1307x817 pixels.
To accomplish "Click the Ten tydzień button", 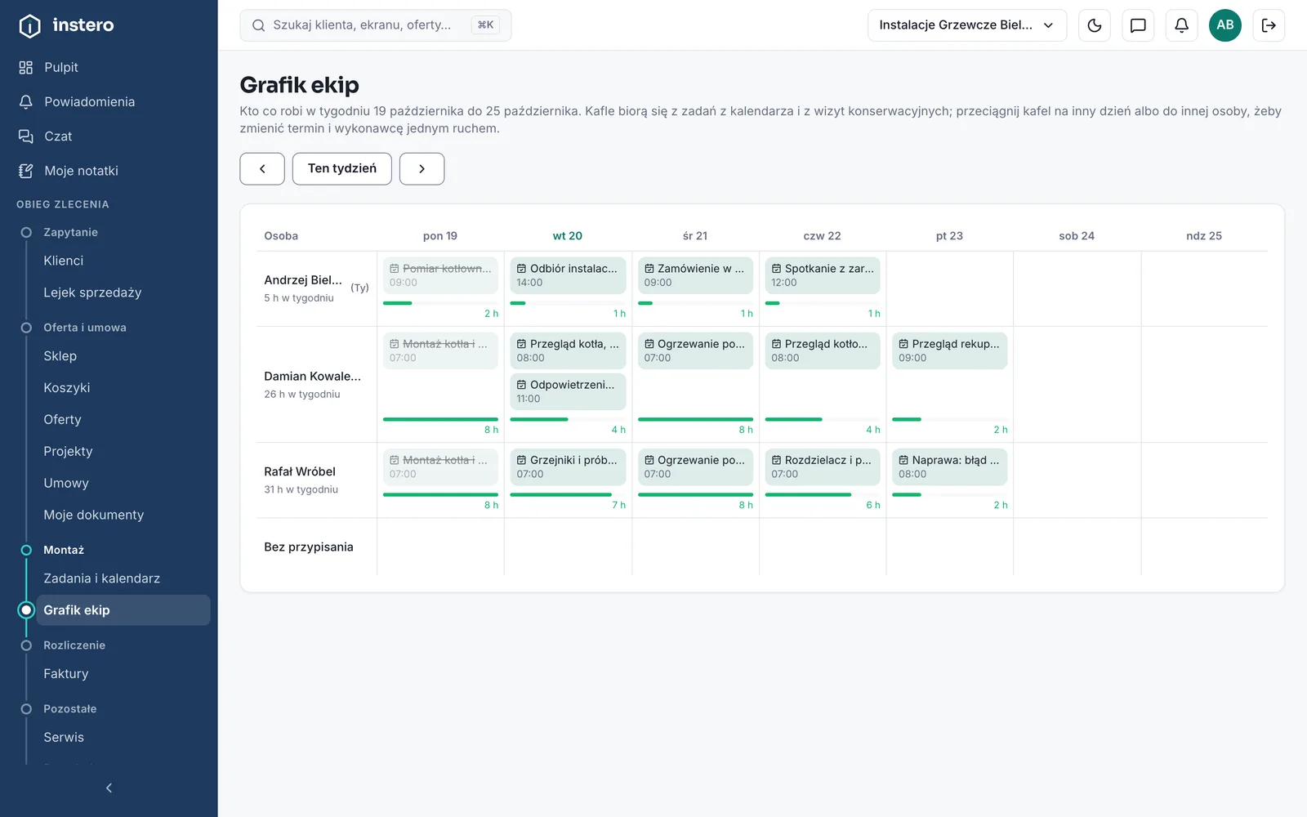I will [x=342, y=168].
